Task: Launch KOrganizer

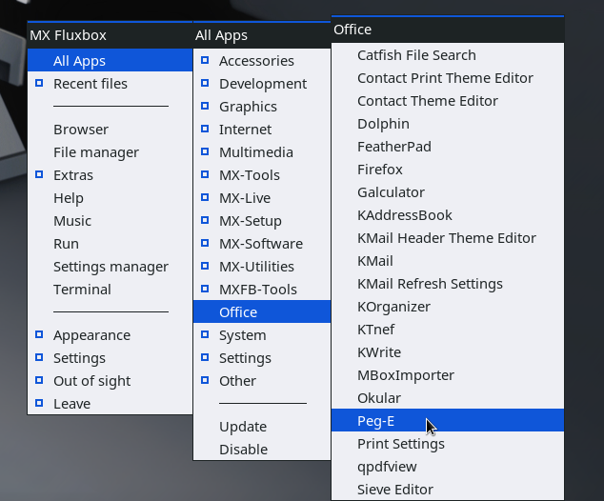Action: (448, 307)
